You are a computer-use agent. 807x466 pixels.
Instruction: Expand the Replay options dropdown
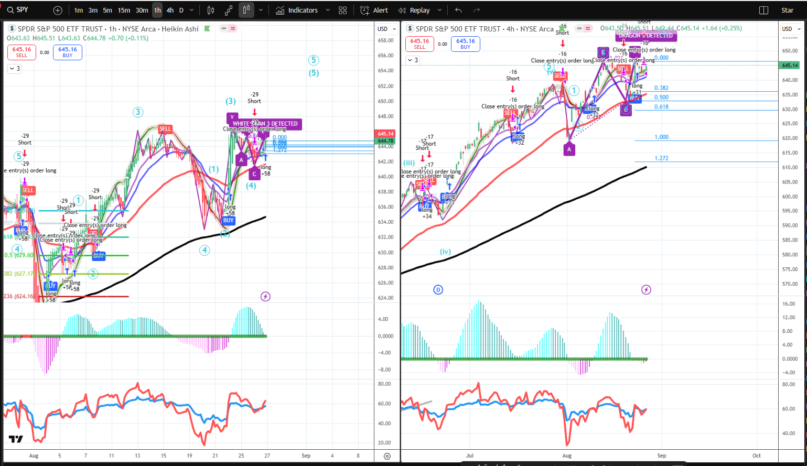pos(439,10)
